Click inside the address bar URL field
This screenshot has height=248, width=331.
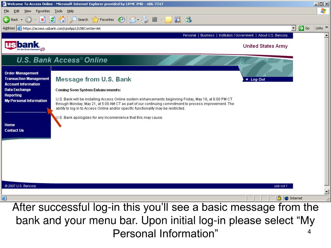tap(156, 28)
